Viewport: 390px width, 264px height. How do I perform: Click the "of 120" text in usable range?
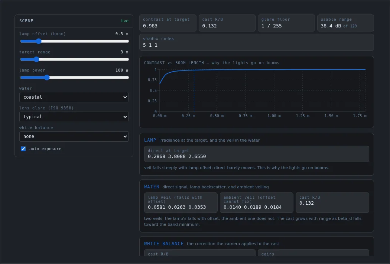click(x=350, y=26)
